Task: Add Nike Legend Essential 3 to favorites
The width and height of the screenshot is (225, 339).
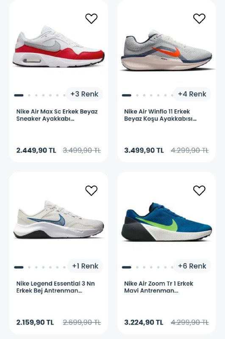Action: click(x=91, y=190)
